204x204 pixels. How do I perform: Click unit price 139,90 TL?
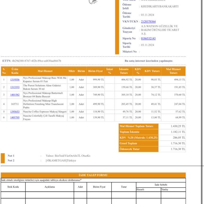click(x=99, y=117)
